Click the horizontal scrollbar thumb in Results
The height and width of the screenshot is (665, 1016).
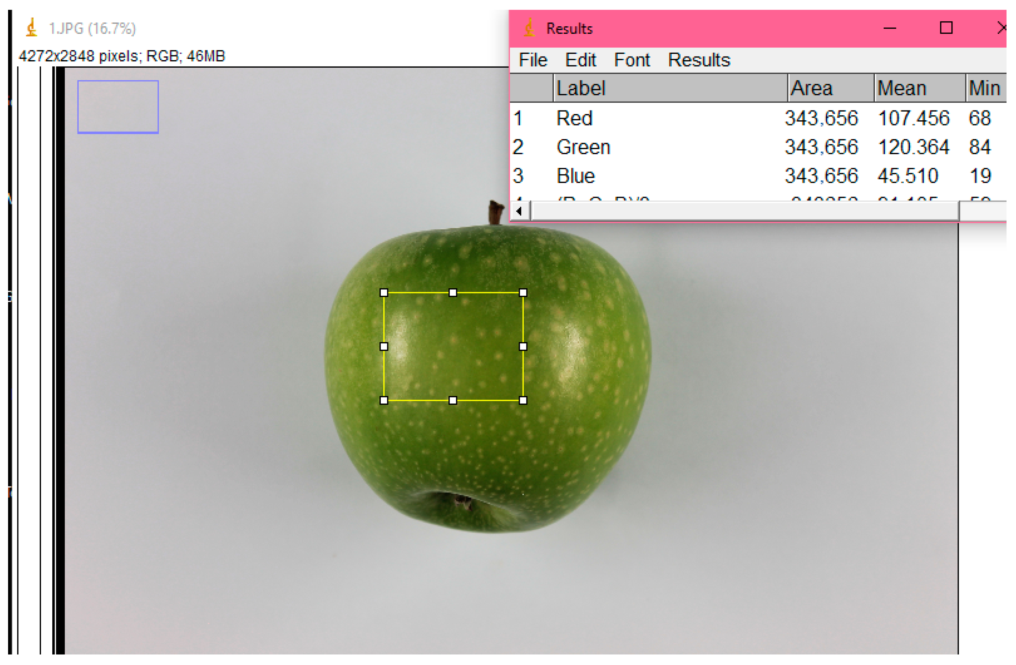click(x=745, y=211)
